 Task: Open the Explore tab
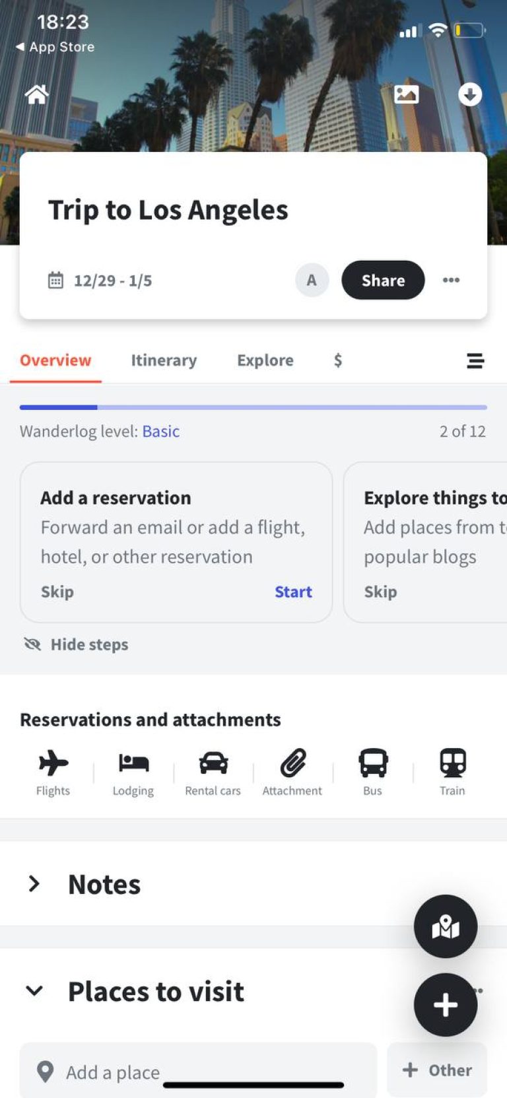point(265,360)
